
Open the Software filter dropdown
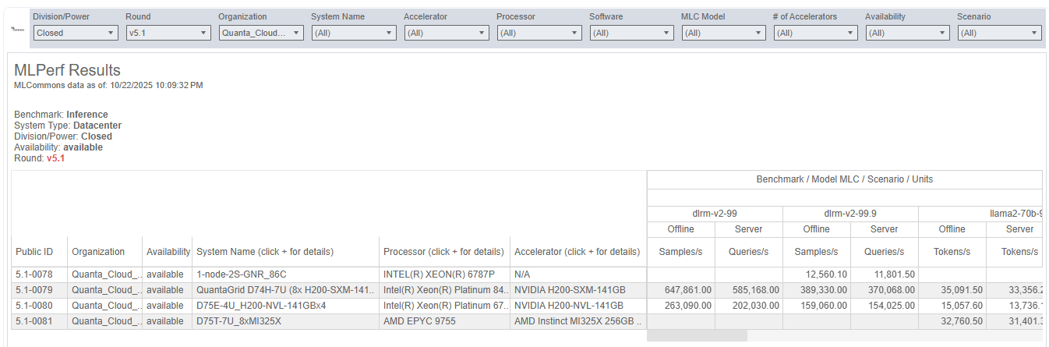[632, 33]
